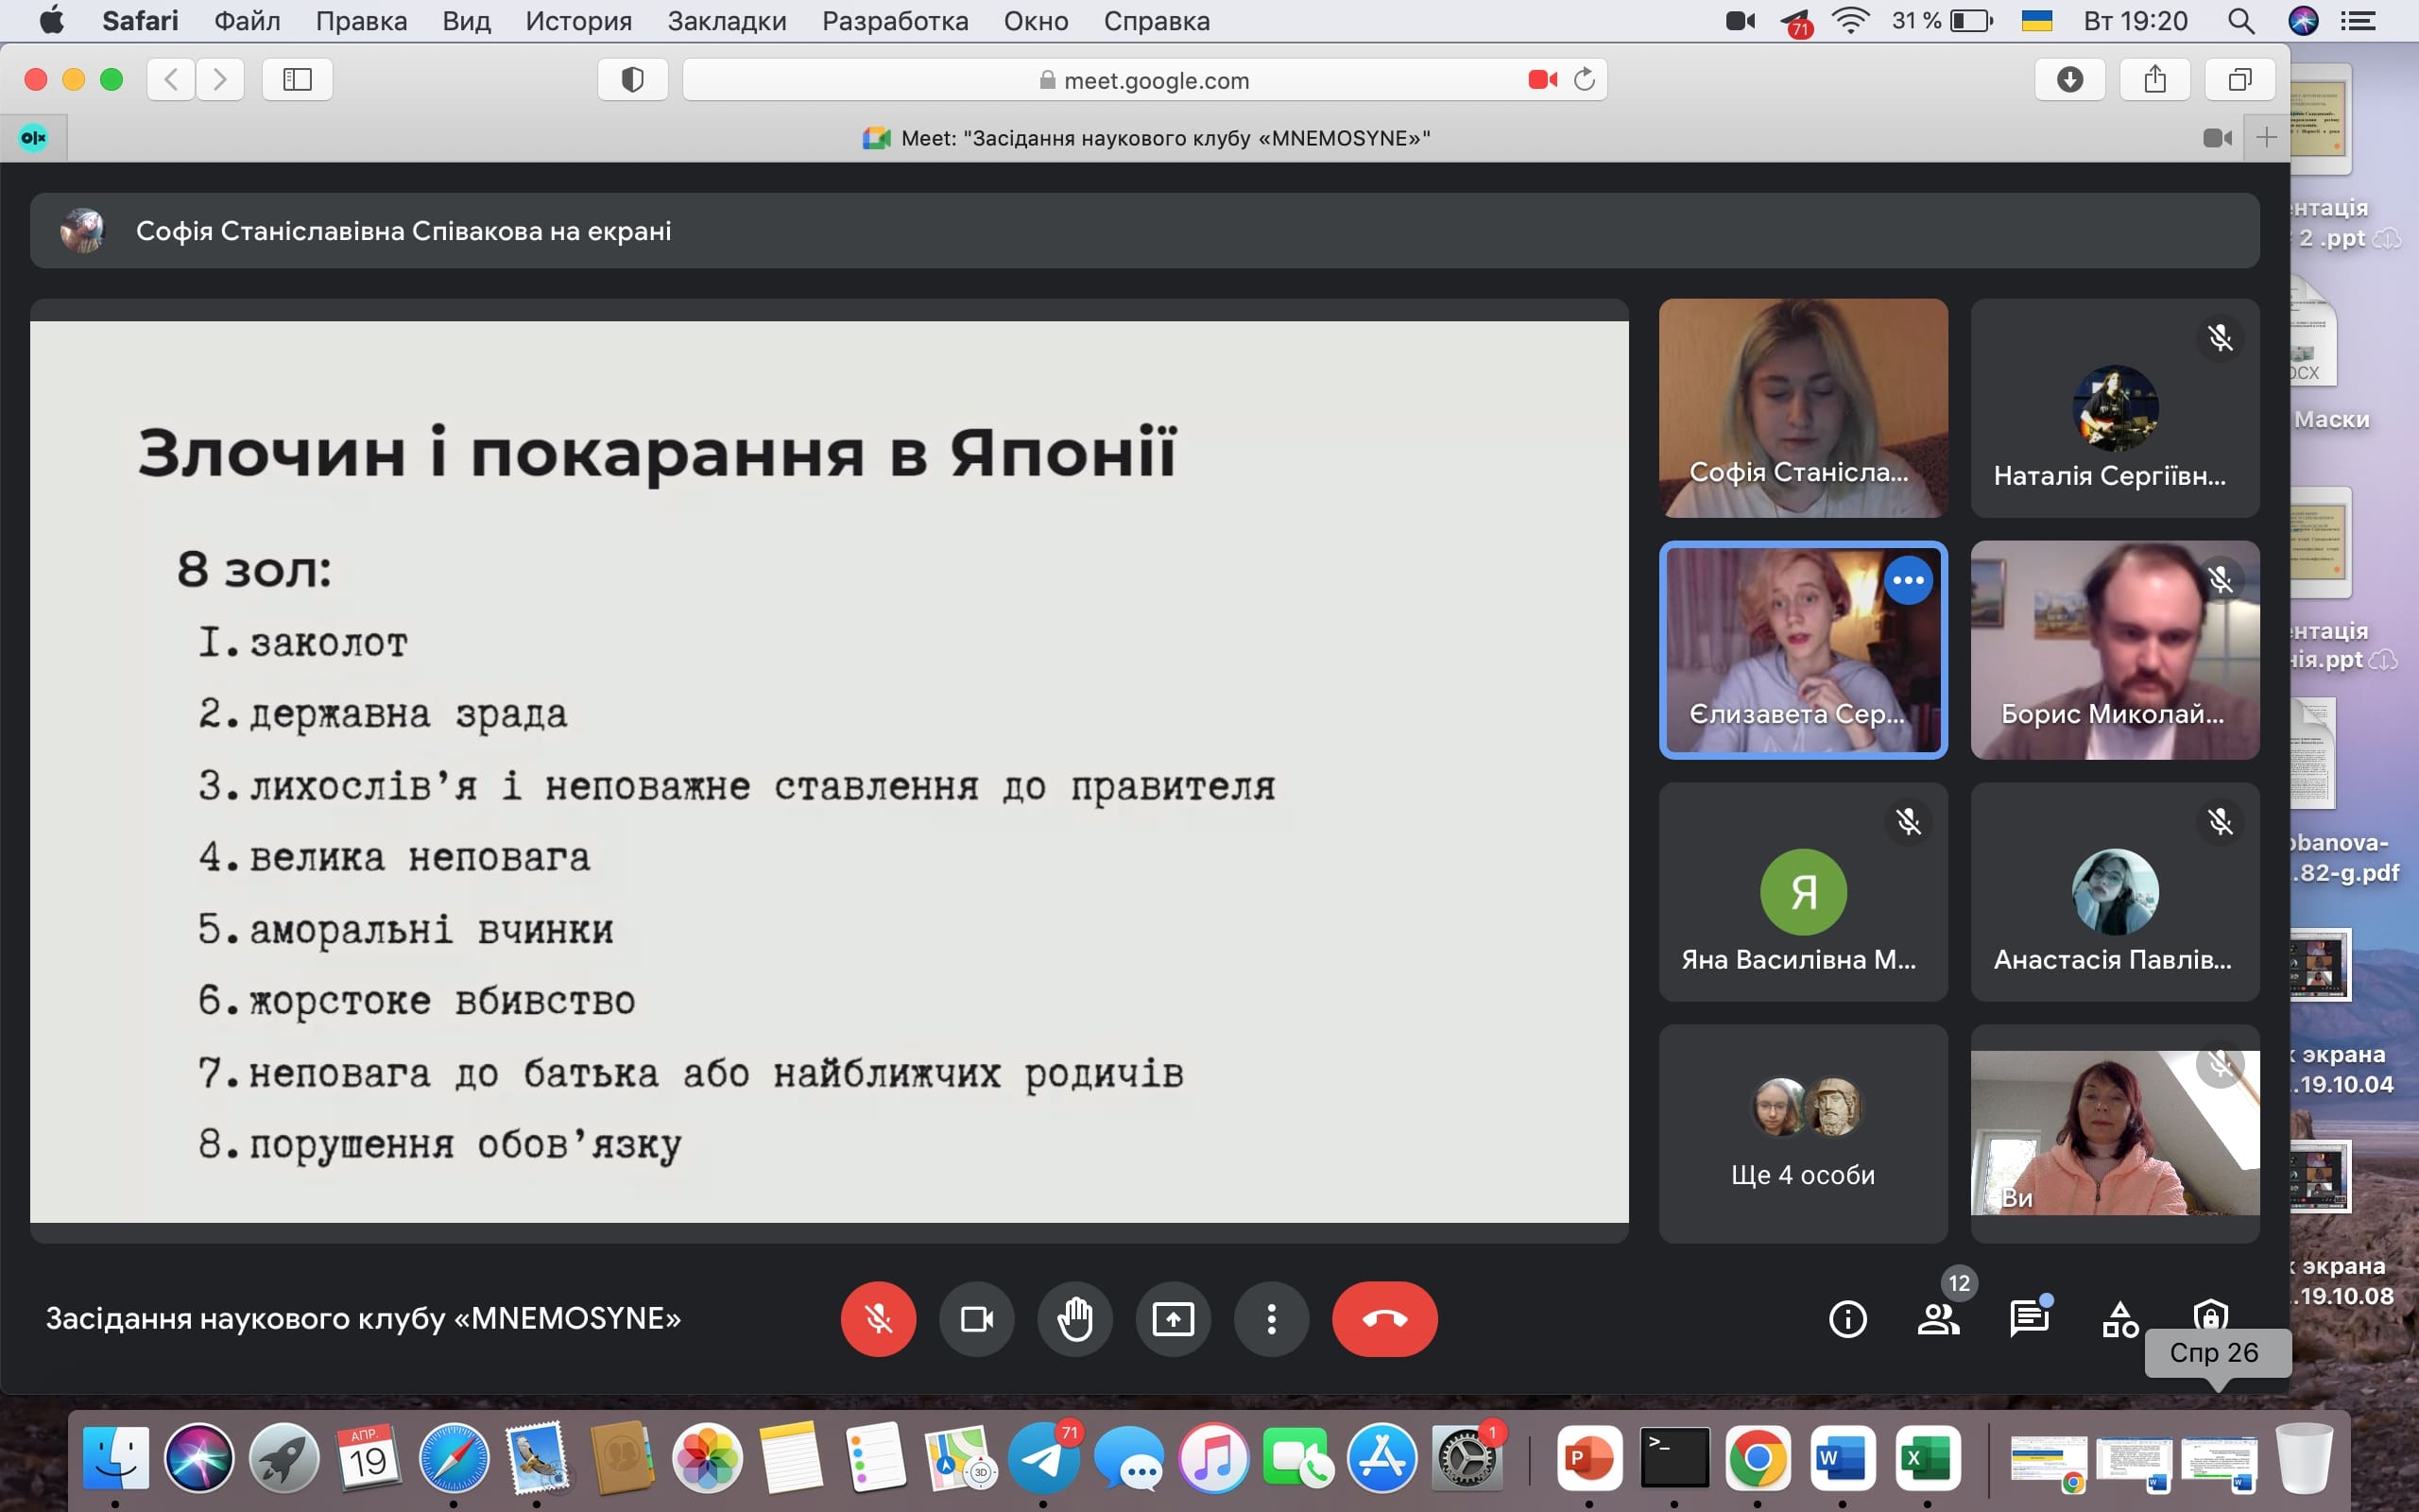Expand the 'Ще 4 особи' tile

click(1802, 1133)
